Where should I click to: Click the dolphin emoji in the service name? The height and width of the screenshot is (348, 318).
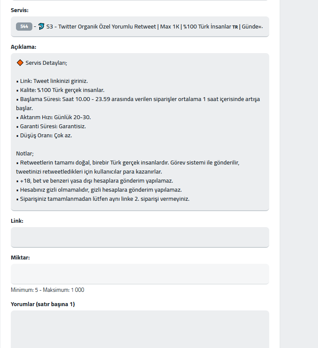(41, 26)
